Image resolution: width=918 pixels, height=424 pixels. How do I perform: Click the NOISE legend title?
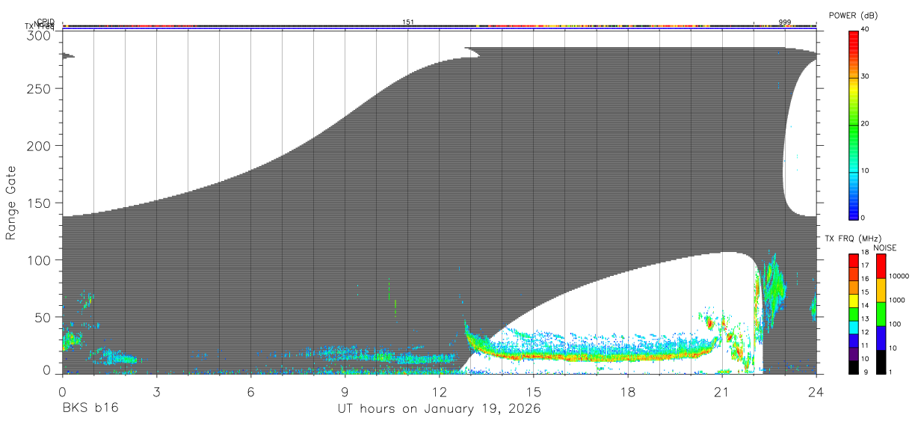[884, 248]
